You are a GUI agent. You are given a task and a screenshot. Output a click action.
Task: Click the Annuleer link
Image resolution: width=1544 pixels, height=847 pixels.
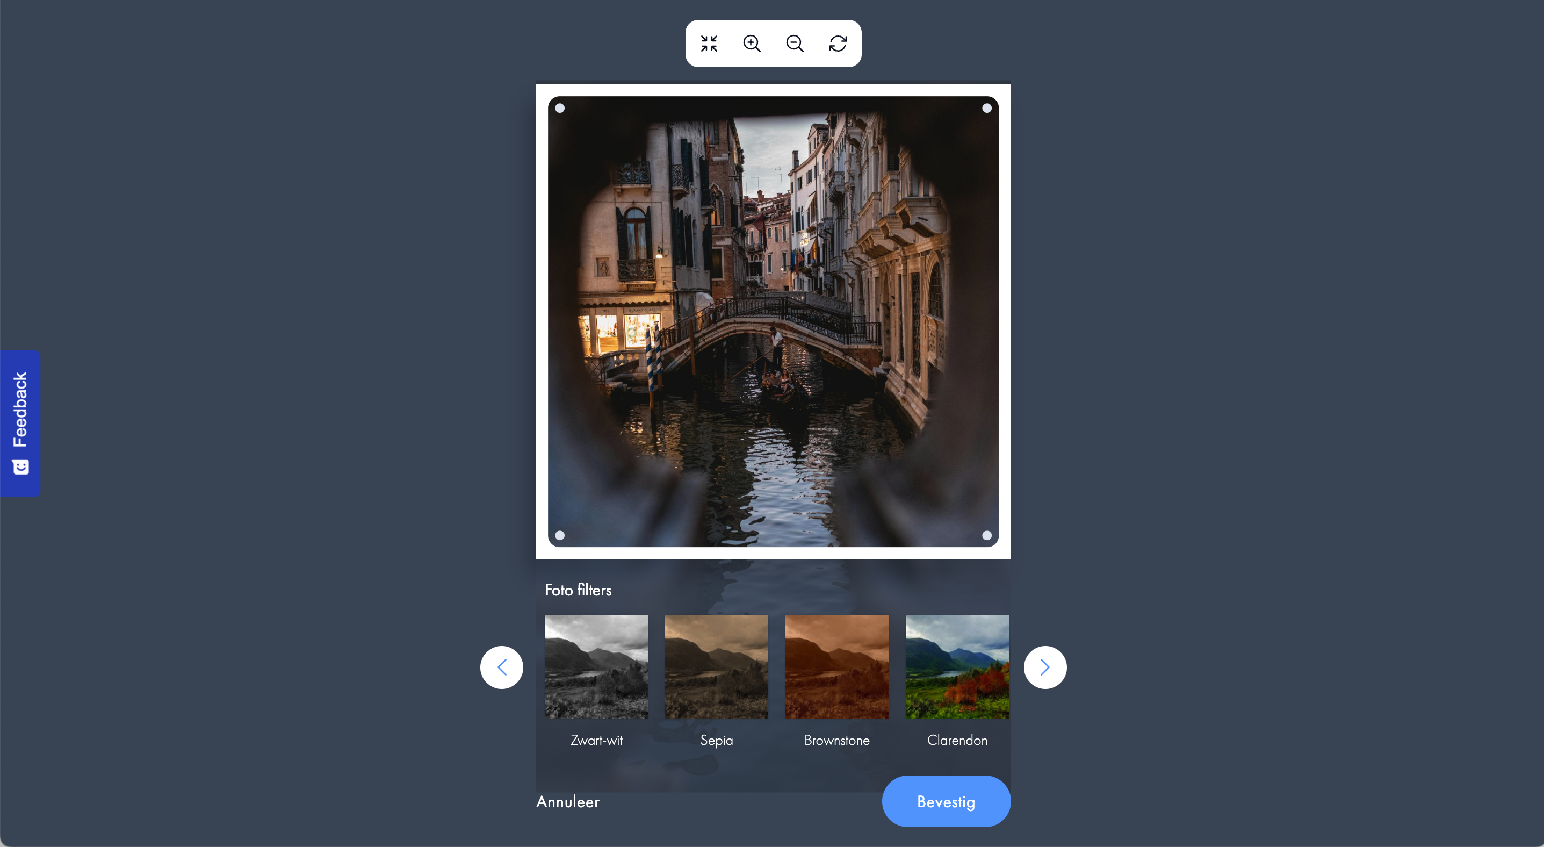tap(568, 801)
